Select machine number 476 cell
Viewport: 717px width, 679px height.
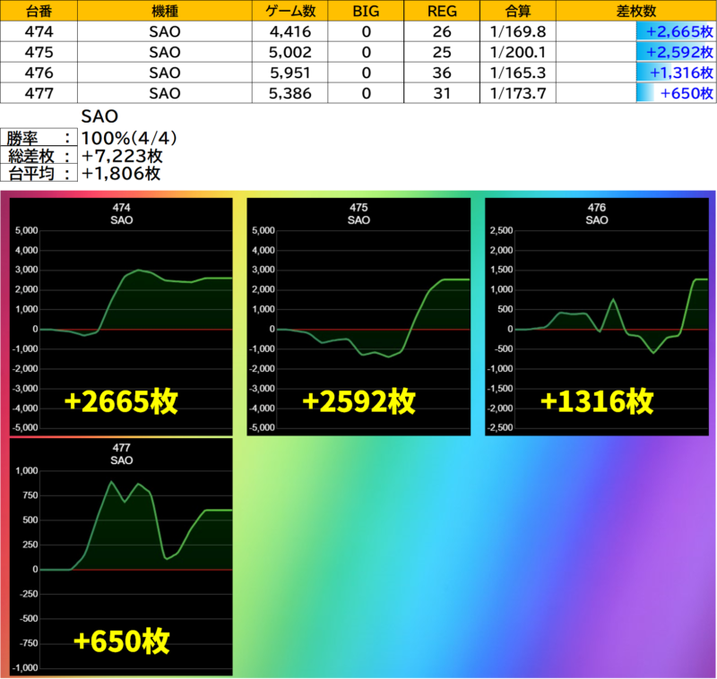pyautogui.click(x=39, y=73)
